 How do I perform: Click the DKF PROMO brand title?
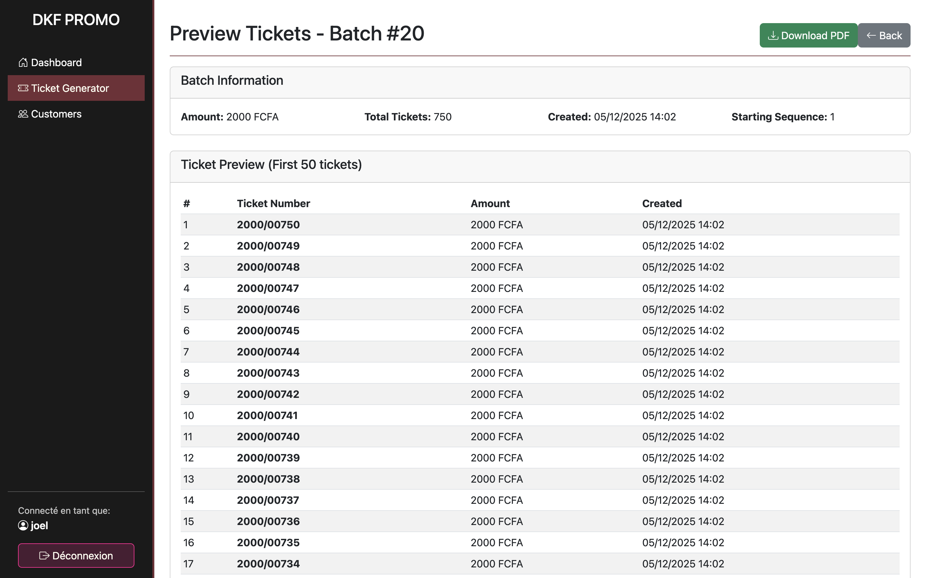[76, 20]
